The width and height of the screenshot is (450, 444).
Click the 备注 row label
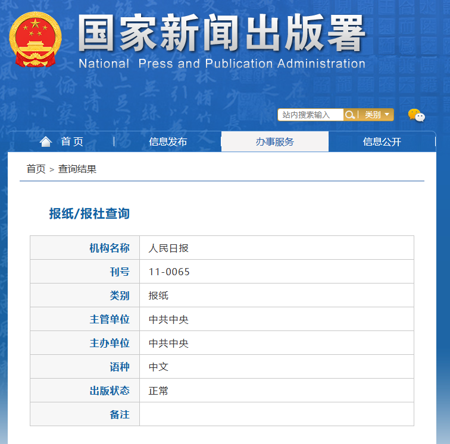coord(120,414)
